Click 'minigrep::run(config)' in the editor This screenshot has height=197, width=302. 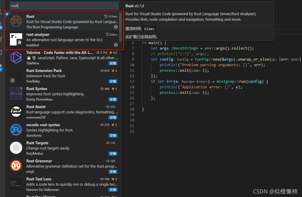(x=240, y=82)
